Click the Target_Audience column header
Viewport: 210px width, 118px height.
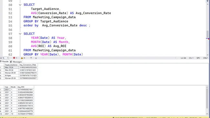11,65
